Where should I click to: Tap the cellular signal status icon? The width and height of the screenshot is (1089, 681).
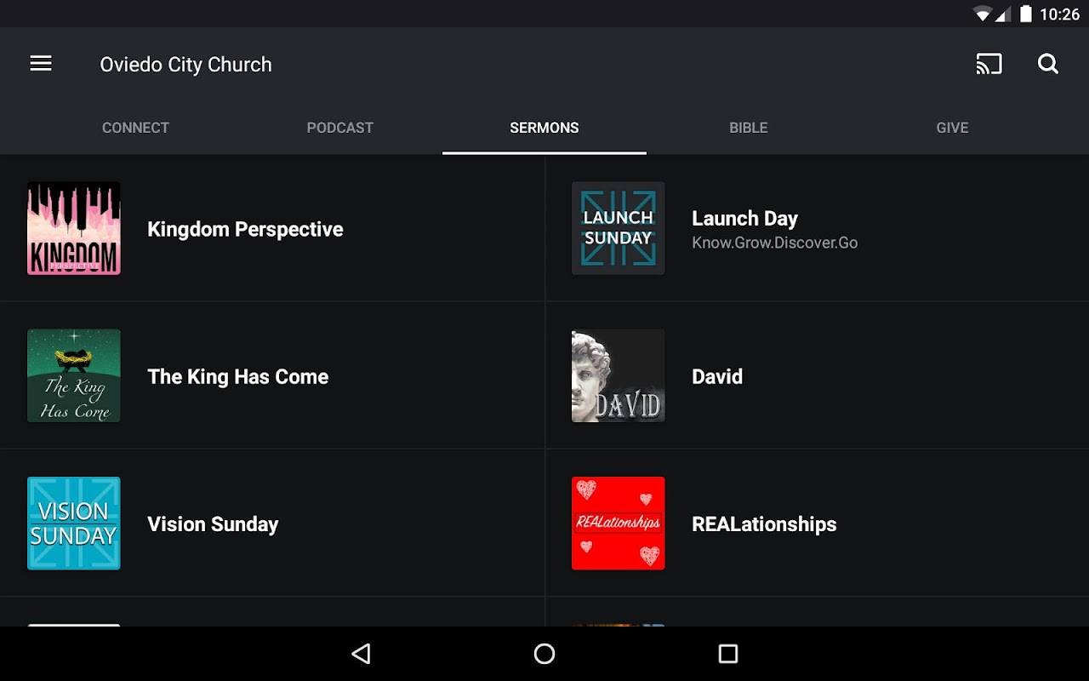[x=1003, y=14]
